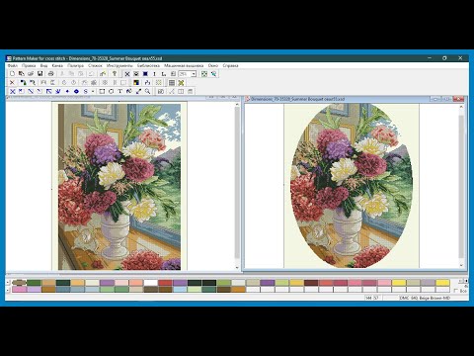Image resolution: width=474 pixels, height=356 pixels.
Task: Click the rectangular bouquet pattern canvas
Action: [119, 187]
